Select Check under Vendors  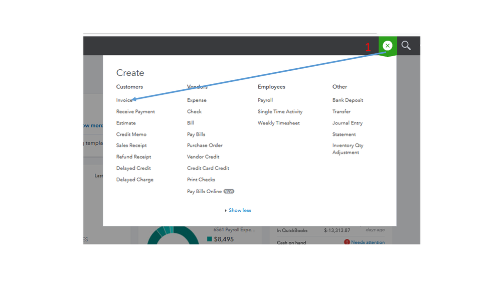(x=194, y=111)
